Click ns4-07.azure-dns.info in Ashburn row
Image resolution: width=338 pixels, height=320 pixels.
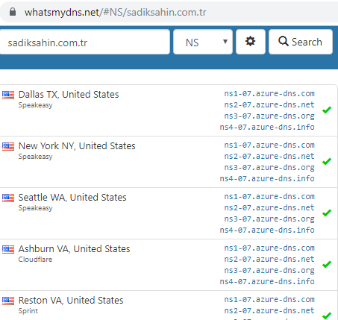coord(267,282)
